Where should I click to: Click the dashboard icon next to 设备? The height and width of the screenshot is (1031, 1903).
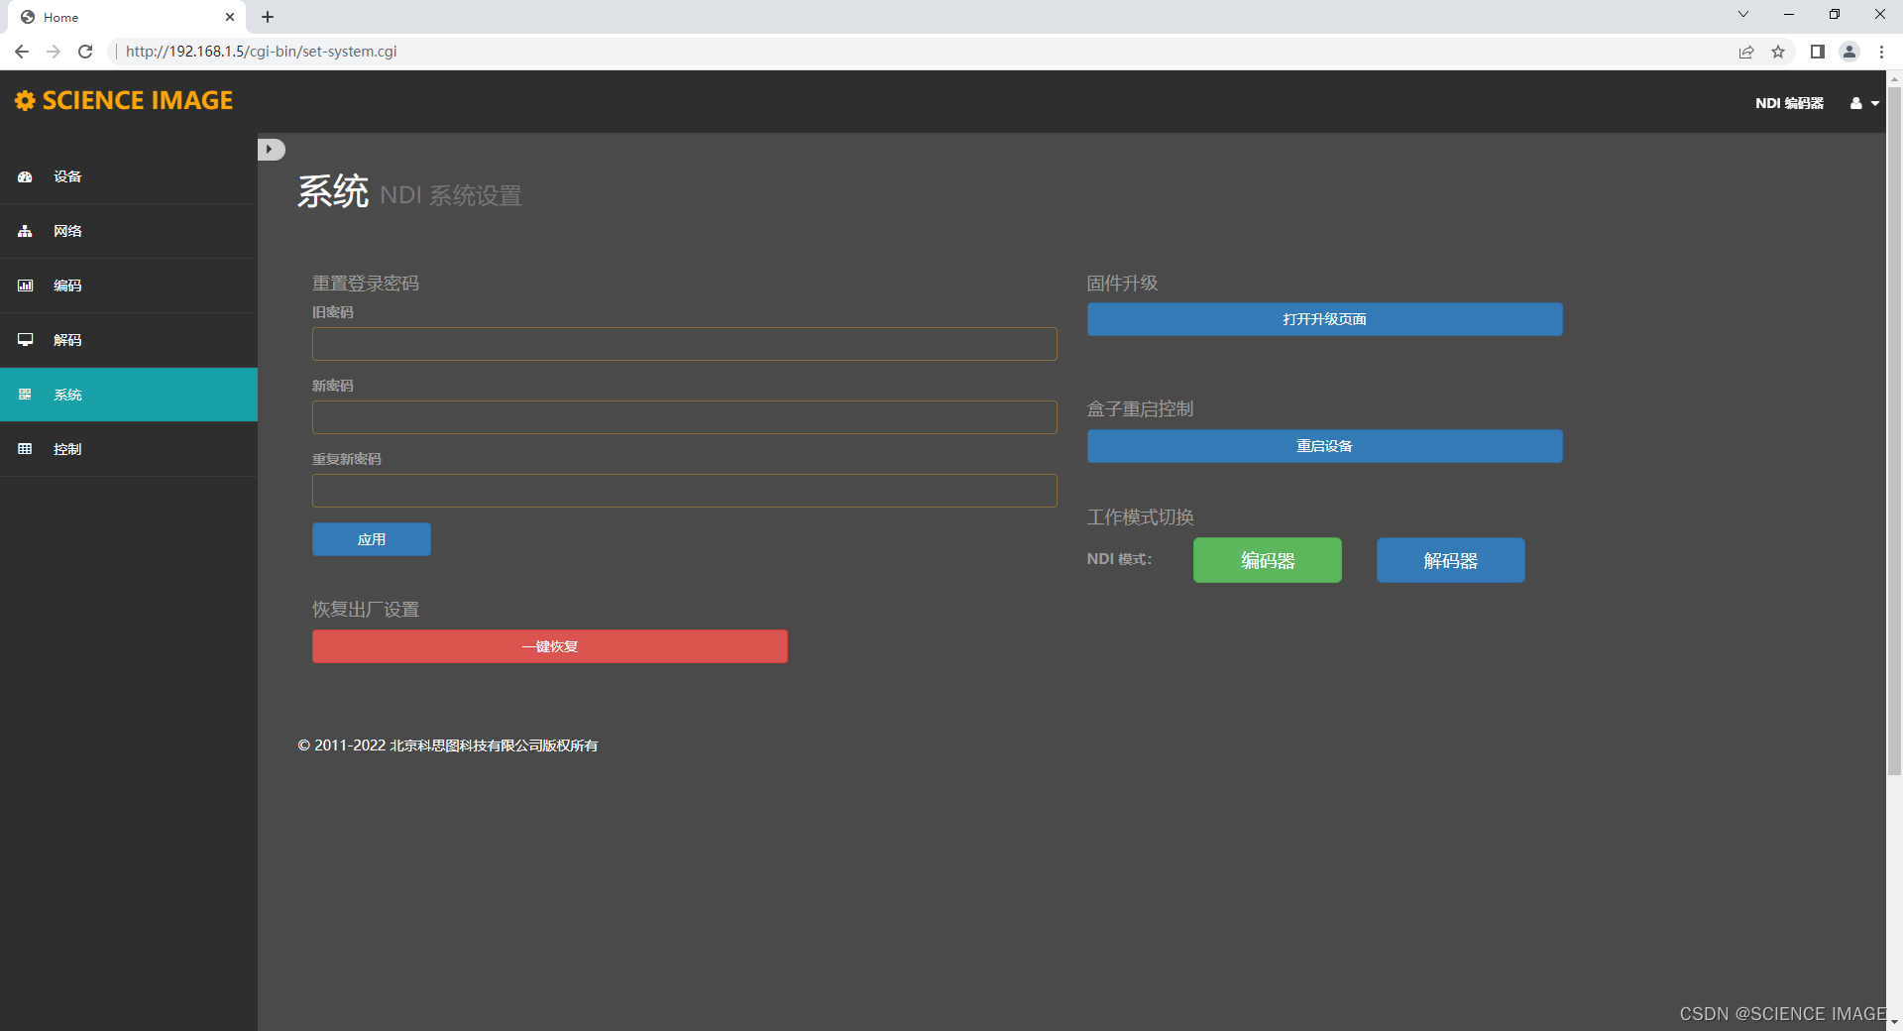[x=25, y=176]
